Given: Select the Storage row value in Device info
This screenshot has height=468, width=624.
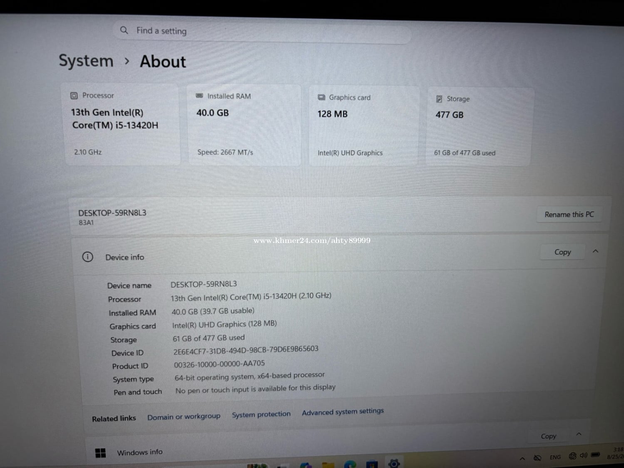Looking at the screenshot, I should tap(209, 338).
